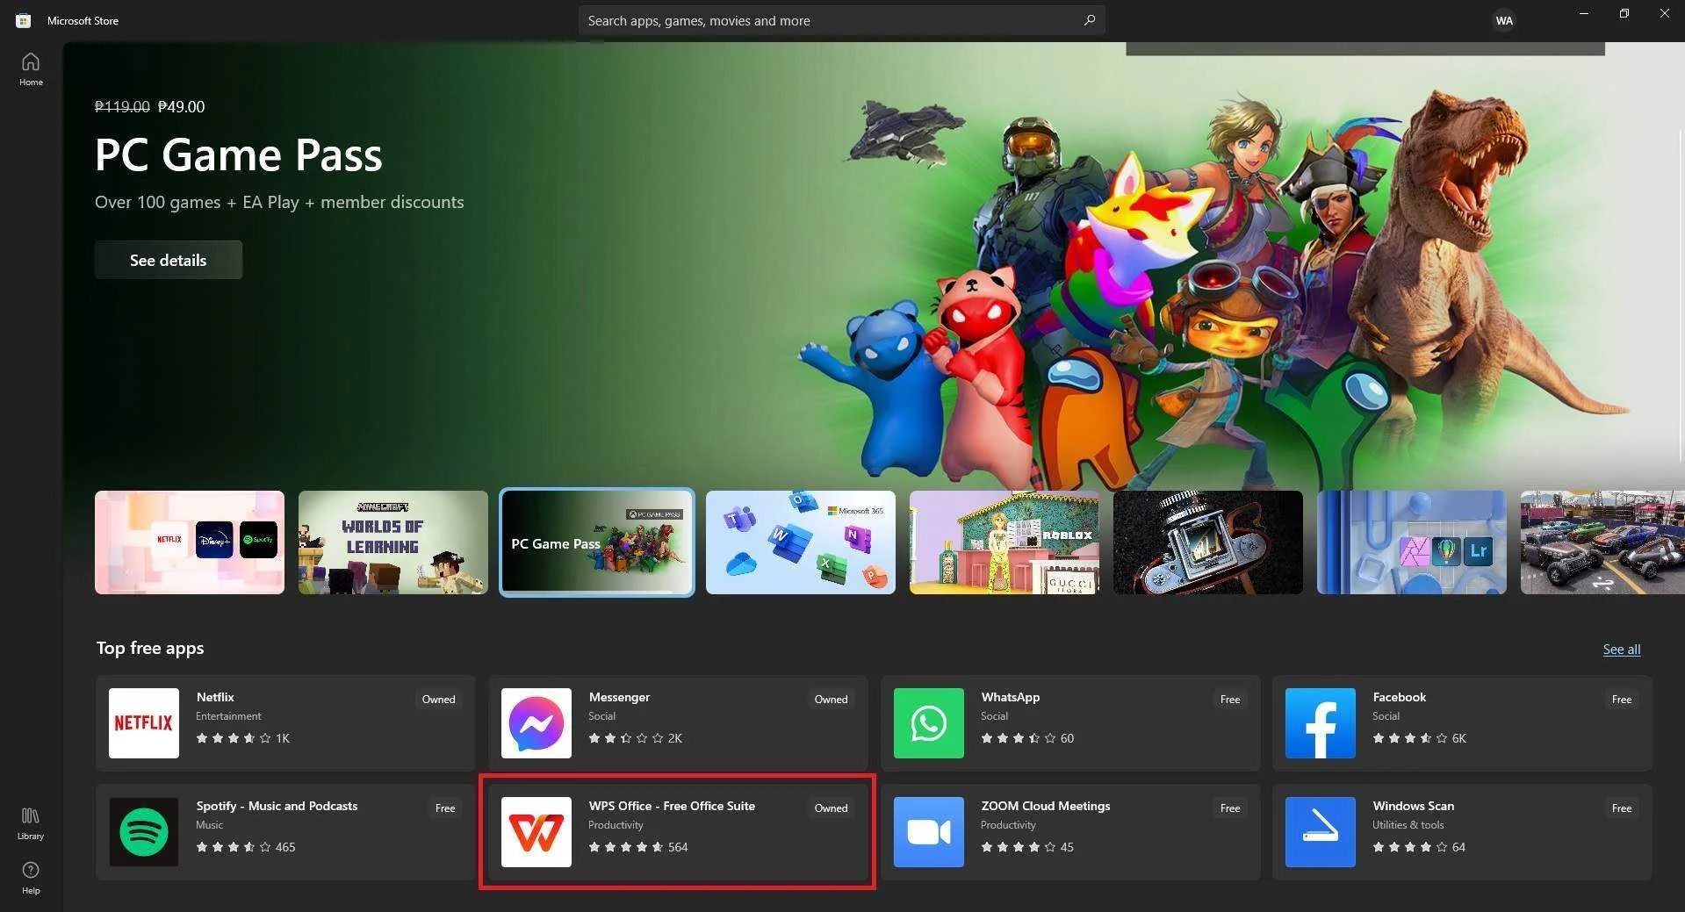
Task: Open the WA account profile icon
Action: [1504, 20]
